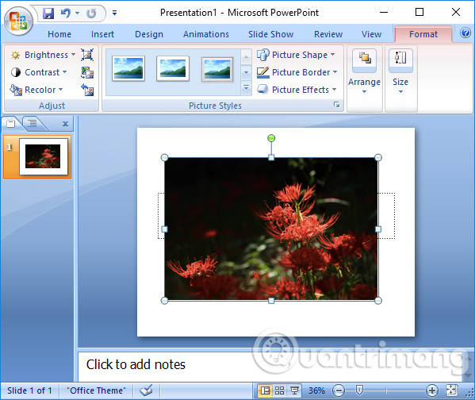
Task: Click the zoom slider handle
Action: pos(359,390)
